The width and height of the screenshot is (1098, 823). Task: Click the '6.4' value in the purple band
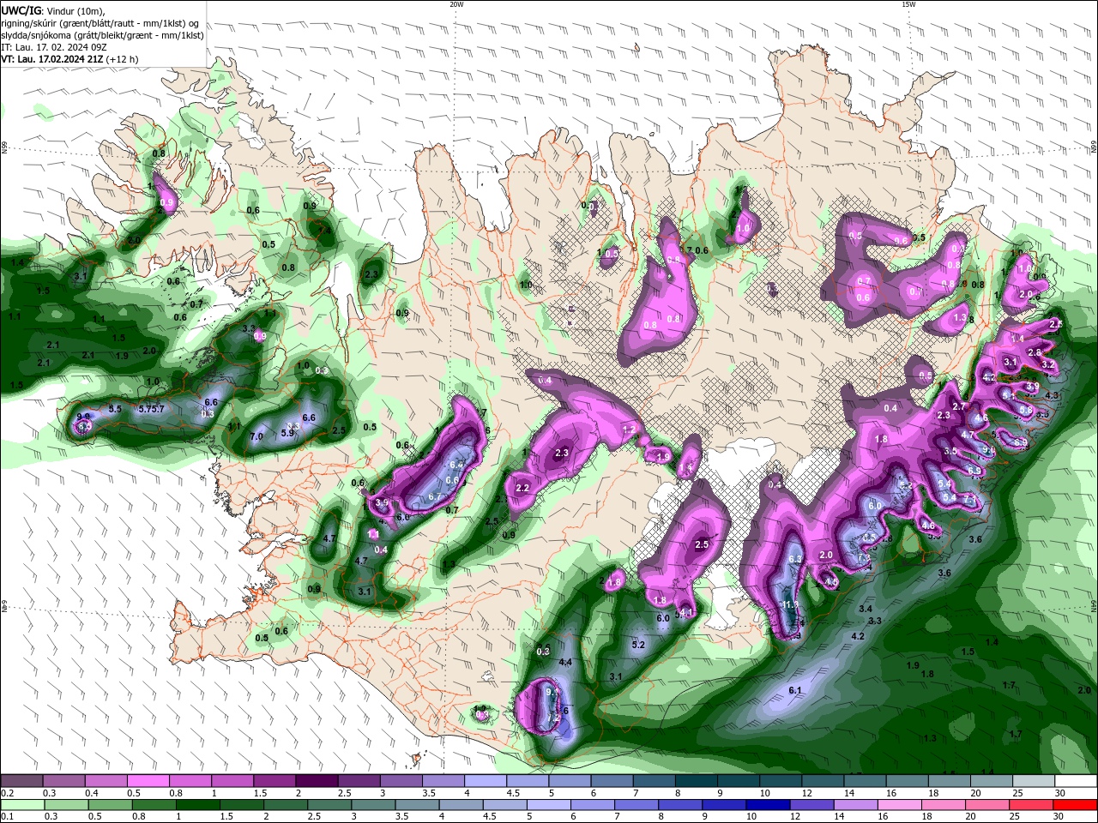point(456,465)
